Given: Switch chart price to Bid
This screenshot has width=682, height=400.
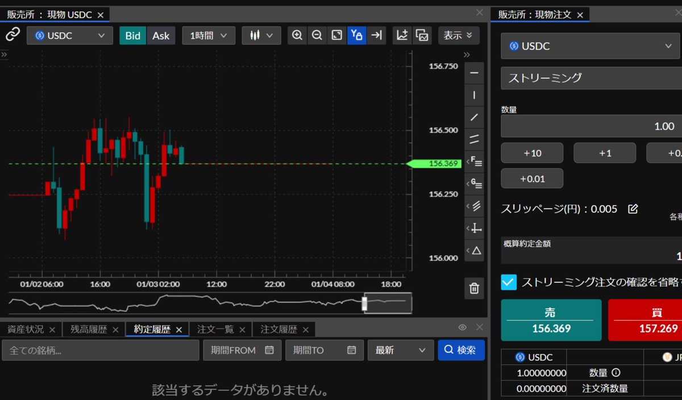Looking at the screenshot, I should (132, 35).
